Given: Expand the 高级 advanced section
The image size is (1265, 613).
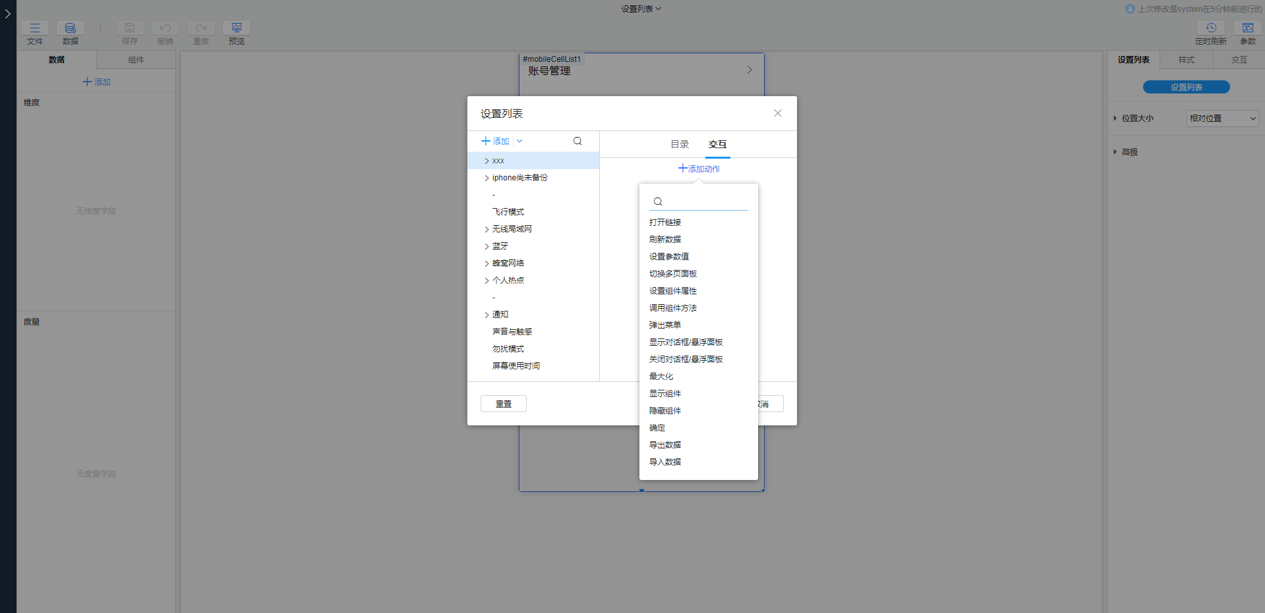Looking at the screenshot, I should coord(1115,152).
